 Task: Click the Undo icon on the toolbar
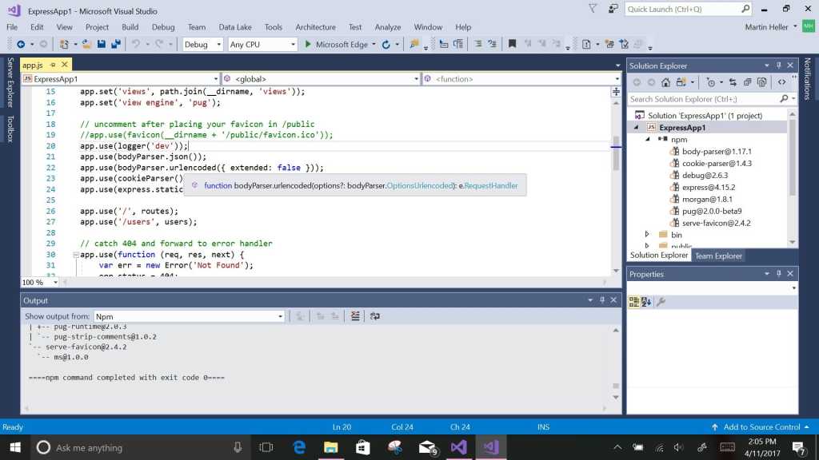tap(134, 44)
